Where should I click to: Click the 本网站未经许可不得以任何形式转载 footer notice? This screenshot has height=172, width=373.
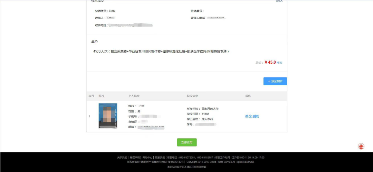tap(187, 167)
